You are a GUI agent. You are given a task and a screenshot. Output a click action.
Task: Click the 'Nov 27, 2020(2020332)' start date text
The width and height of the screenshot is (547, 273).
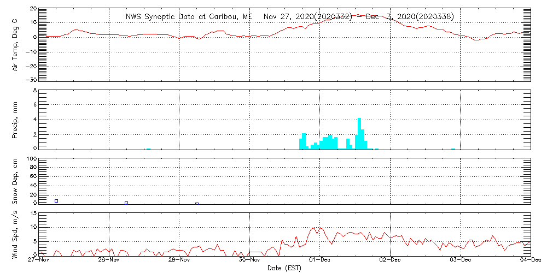(x=307, y=16)
